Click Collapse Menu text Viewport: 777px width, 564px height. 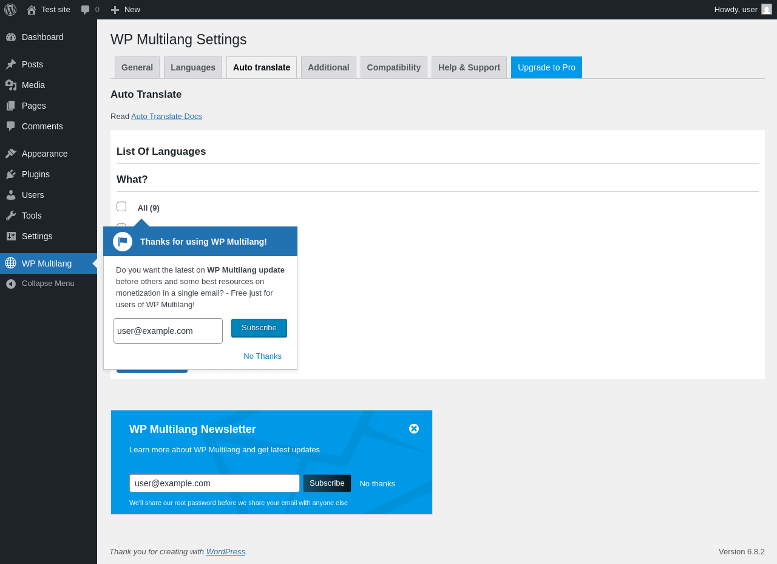(48, 284)
